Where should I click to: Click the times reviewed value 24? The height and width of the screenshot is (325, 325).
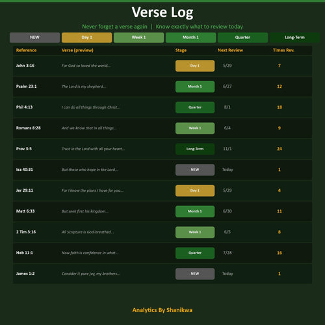pos(279,149)
